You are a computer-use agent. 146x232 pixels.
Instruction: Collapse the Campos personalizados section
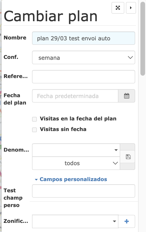point(73,179)
